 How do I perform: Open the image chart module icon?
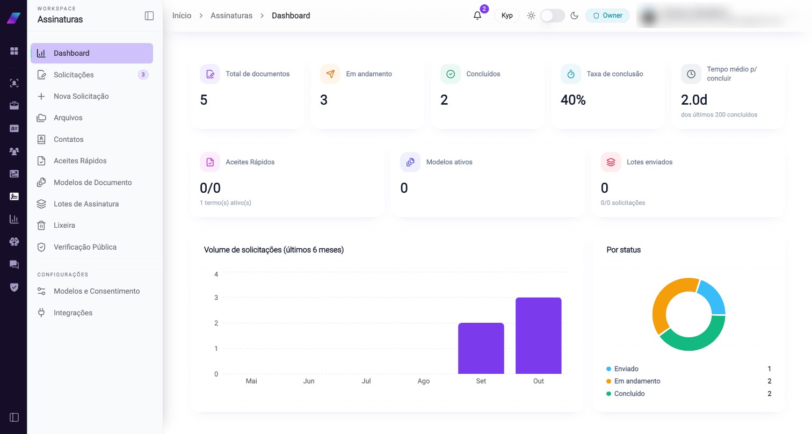[x=14, y=173]
